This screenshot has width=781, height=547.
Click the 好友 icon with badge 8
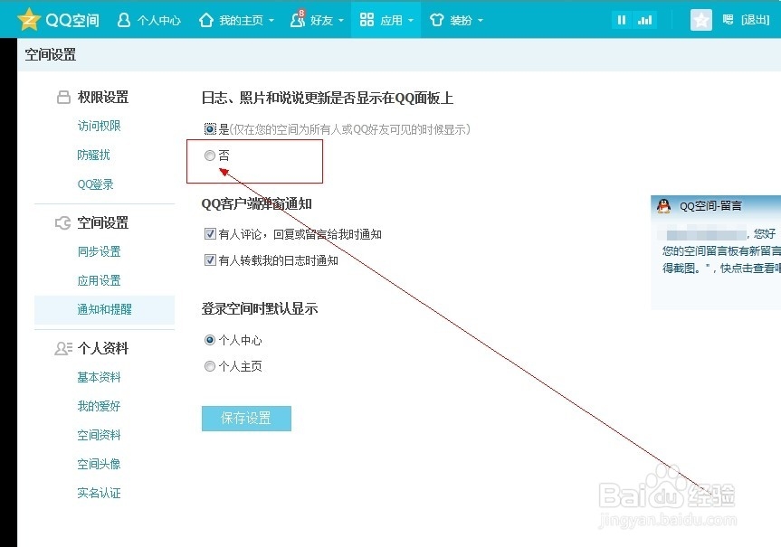pos(296,19)
